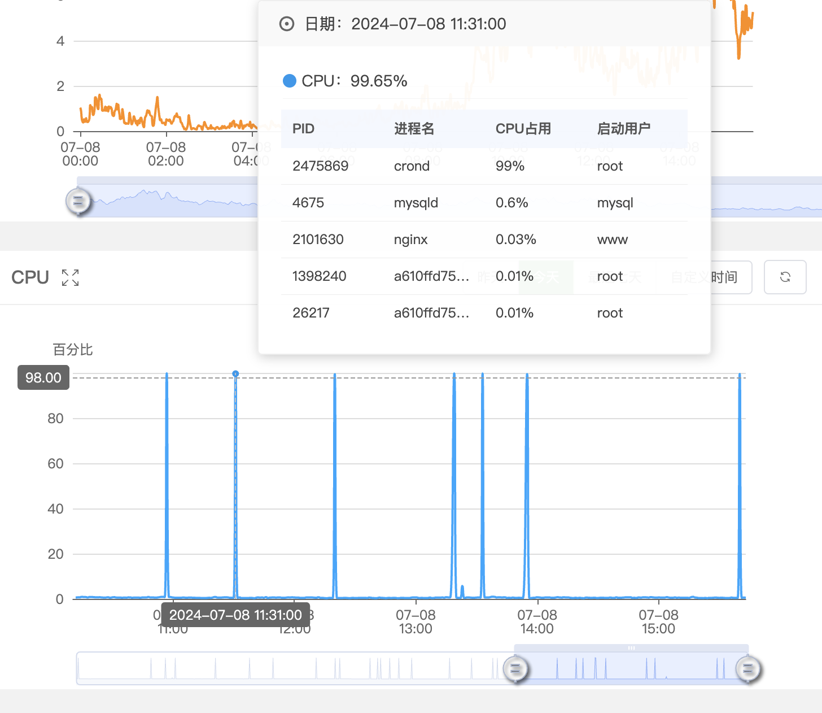Click a610ffd75… process name in PID 1398240 row
The height and width of the screenshot is (713, 822).
[x=431, y=276]
